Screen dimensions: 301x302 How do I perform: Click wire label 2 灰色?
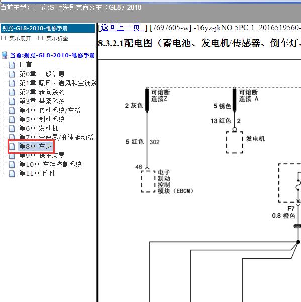click(134, 106)
